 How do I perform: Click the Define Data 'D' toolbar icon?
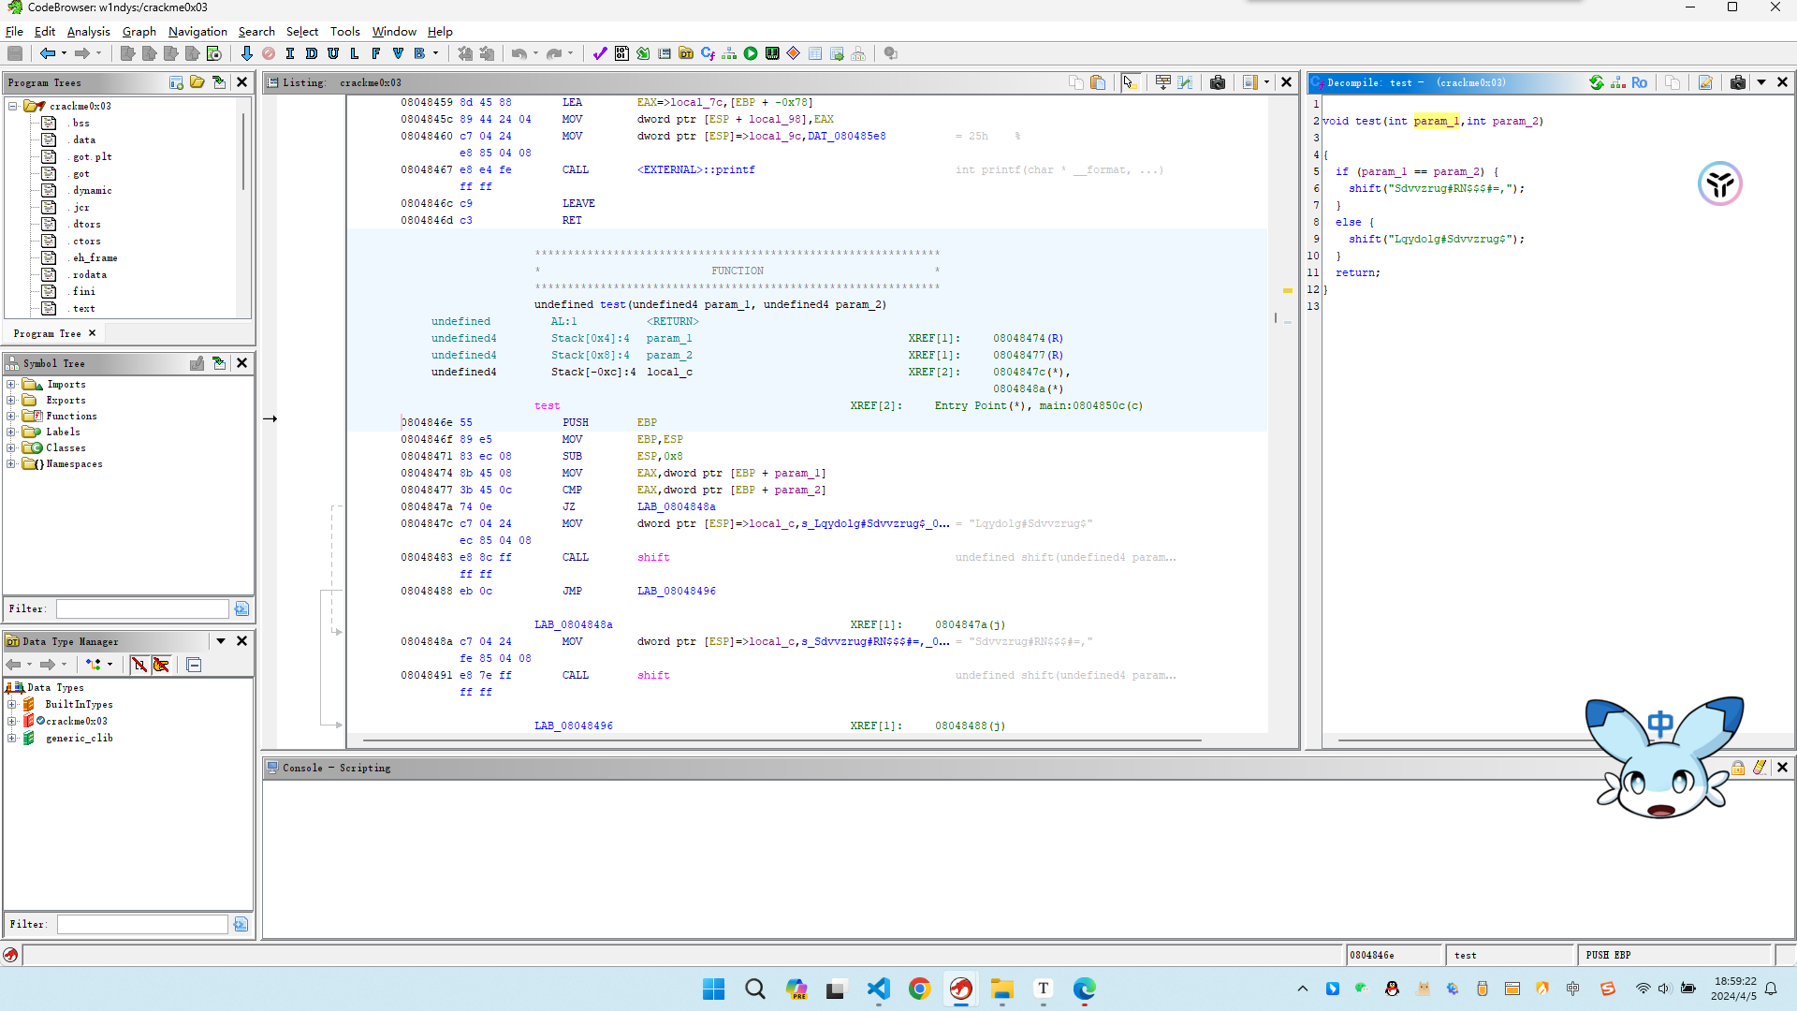coord(312,53)
